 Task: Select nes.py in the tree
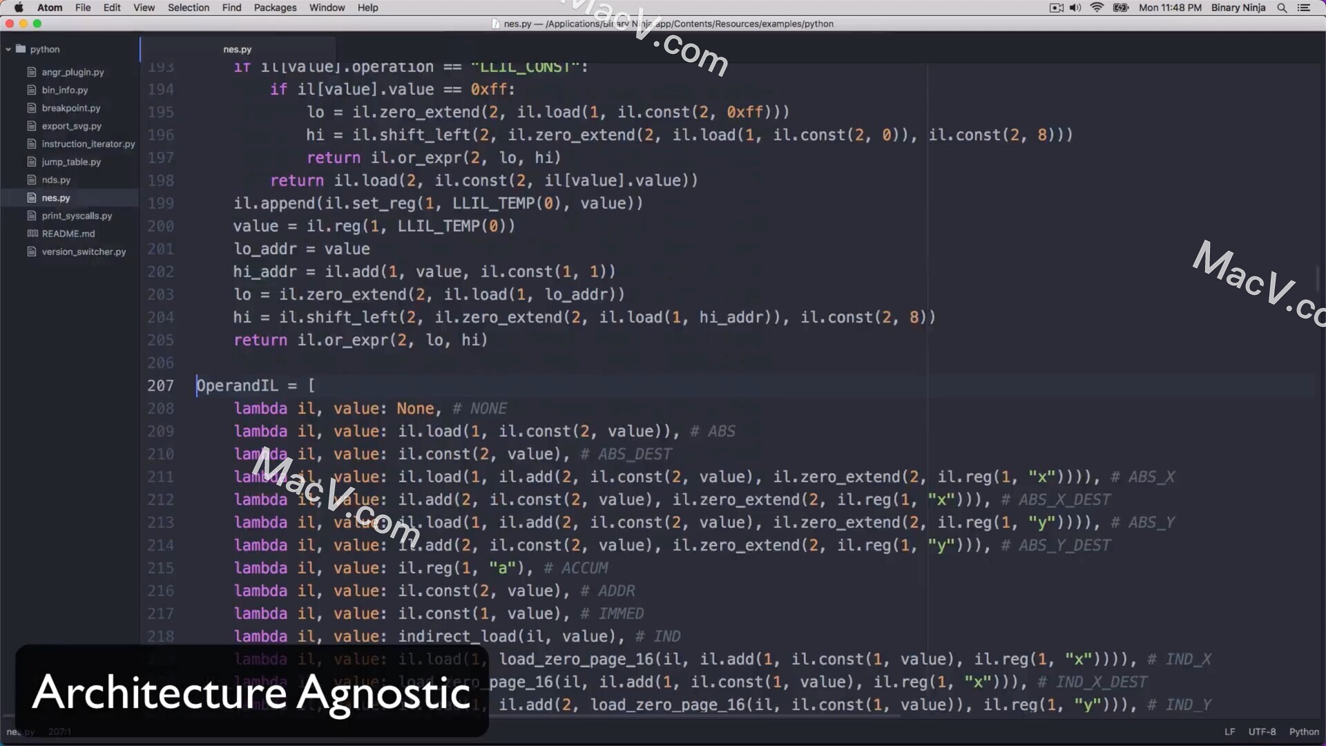coord(56,198)
